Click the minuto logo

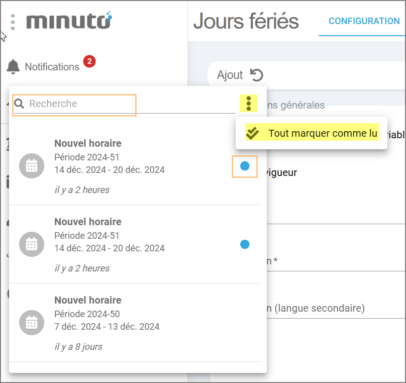69,21
